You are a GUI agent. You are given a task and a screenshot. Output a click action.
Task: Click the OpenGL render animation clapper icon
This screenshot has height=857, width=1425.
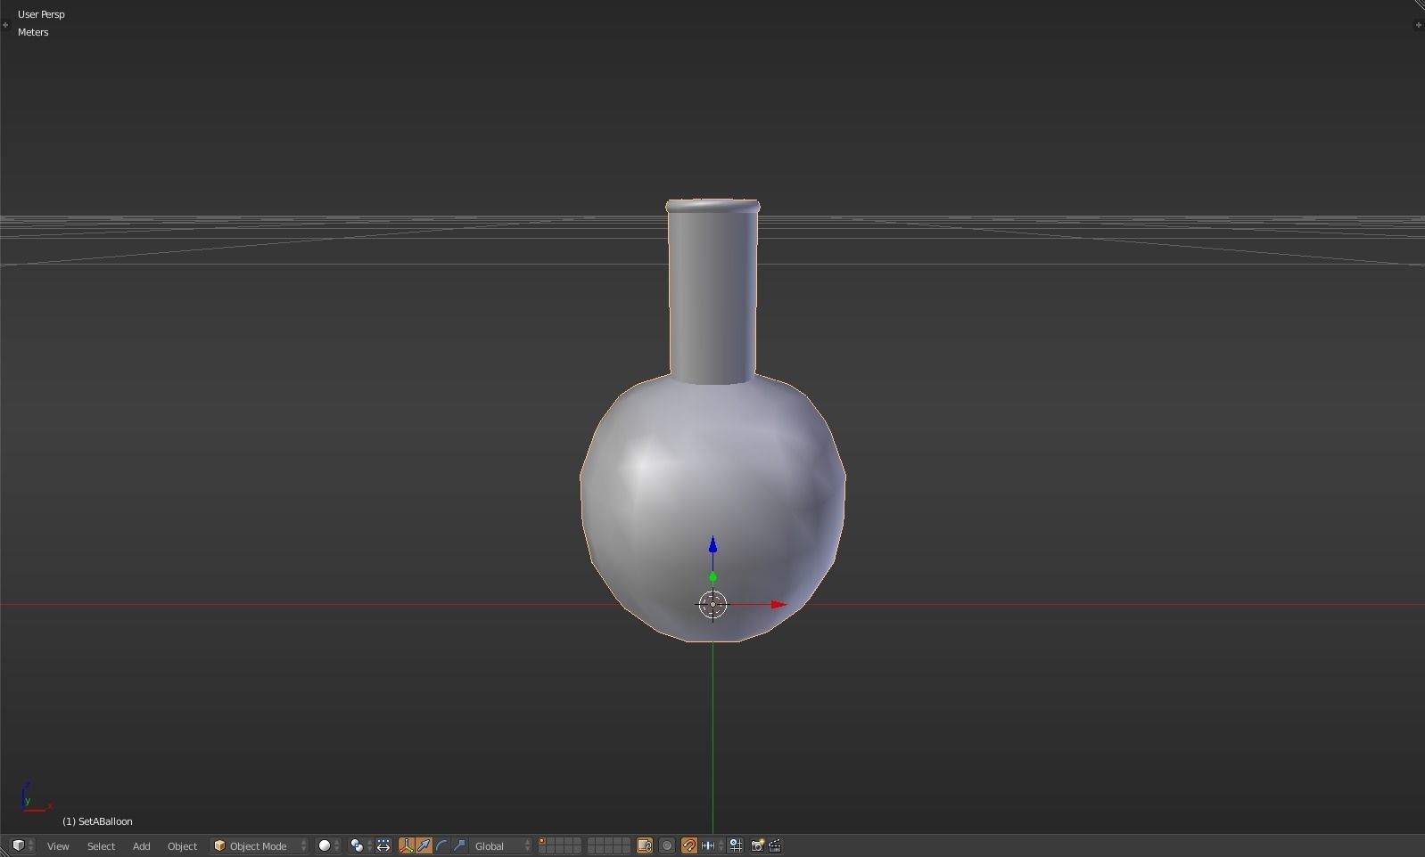click(775, 845)
